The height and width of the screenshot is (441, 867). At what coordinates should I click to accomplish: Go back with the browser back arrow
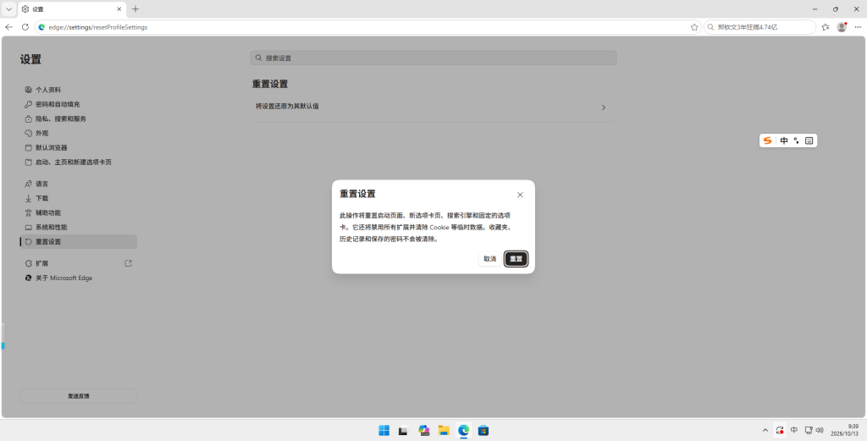8,26
